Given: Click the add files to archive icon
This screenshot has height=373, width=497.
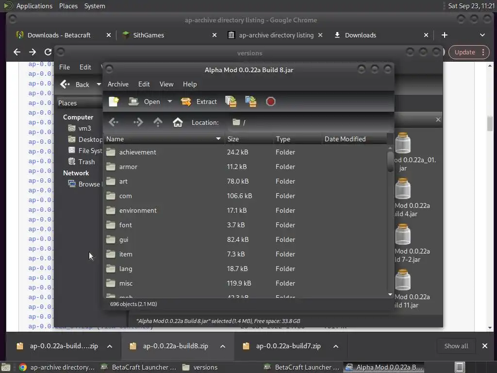Looking at the screenshot, I should click(231, 102).
